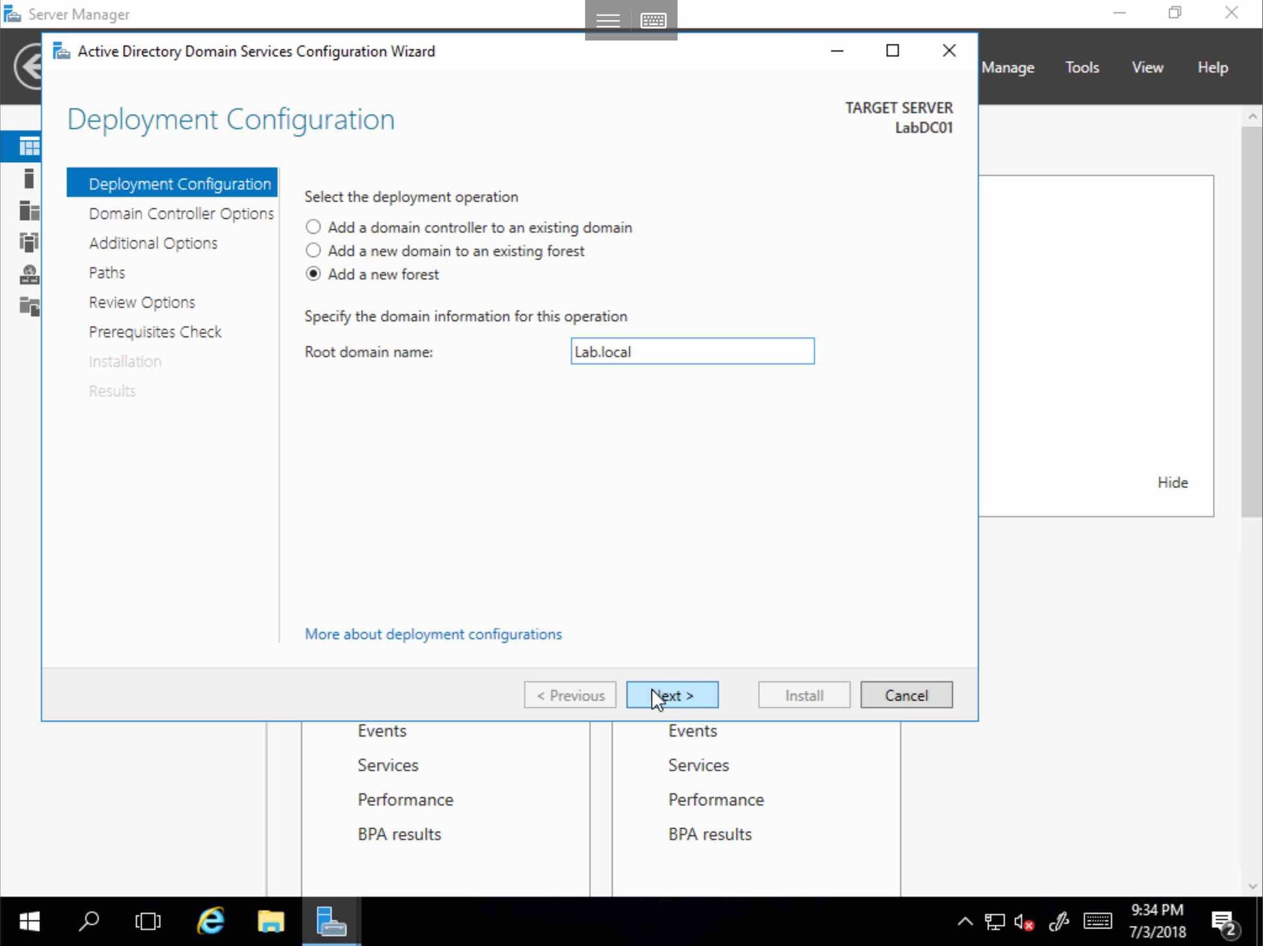Open DNS icon in Server Manager sidebar
The width and height of the screenshot is (1263, 946).
(29, 274)
